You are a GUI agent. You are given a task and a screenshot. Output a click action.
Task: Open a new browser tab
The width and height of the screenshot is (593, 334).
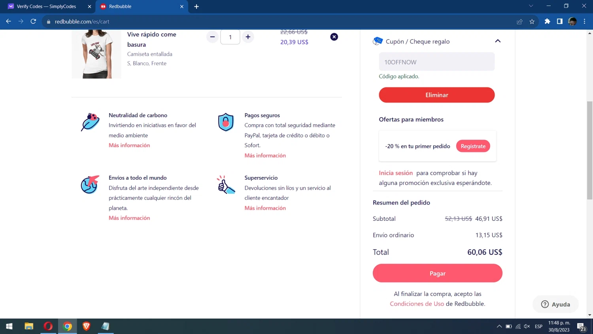pyautogui.click(x=196, y=6)
